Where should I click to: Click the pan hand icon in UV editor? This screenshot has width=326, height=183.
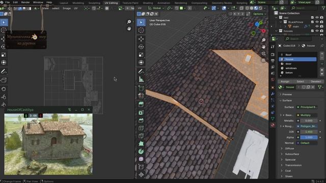click(x=129, y=28)
